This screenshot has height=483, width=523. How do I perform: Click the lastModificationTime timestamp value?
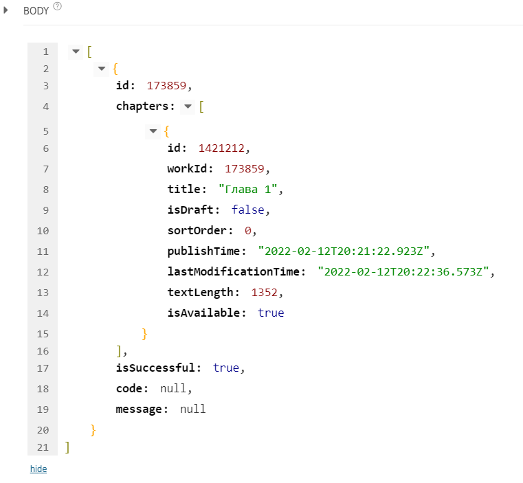pyautogui.click(x=406, y=271)
